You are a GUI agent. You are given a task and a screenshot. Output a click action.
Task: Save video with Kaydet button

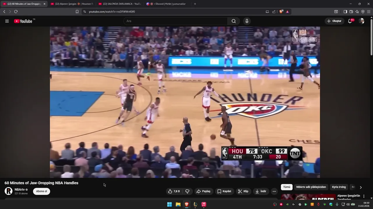pyautogui.click(x=224, y=191)
